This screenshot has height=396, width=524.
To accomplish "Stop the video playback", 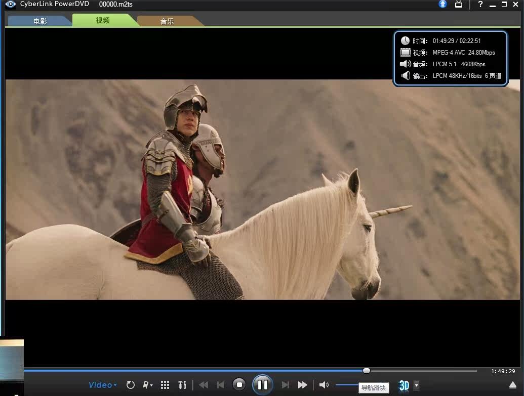I will pyautogui.click(x=239, y=385).
